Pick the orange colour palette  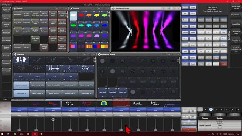(x=89, y=15)
